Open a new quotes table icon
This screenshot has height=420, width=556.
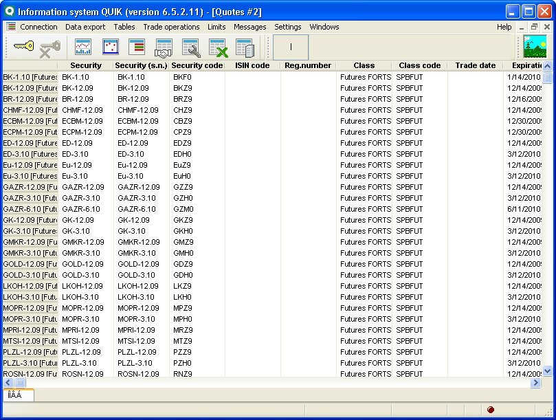[137, 48]
